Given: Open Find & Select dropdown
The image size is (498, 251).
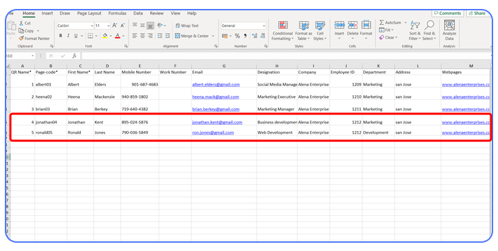Looking at the screenshot, I should pos(430,31).
